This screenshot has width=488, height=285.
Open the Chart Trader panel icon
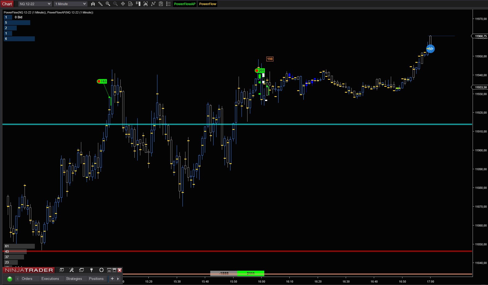click(138, 4)
